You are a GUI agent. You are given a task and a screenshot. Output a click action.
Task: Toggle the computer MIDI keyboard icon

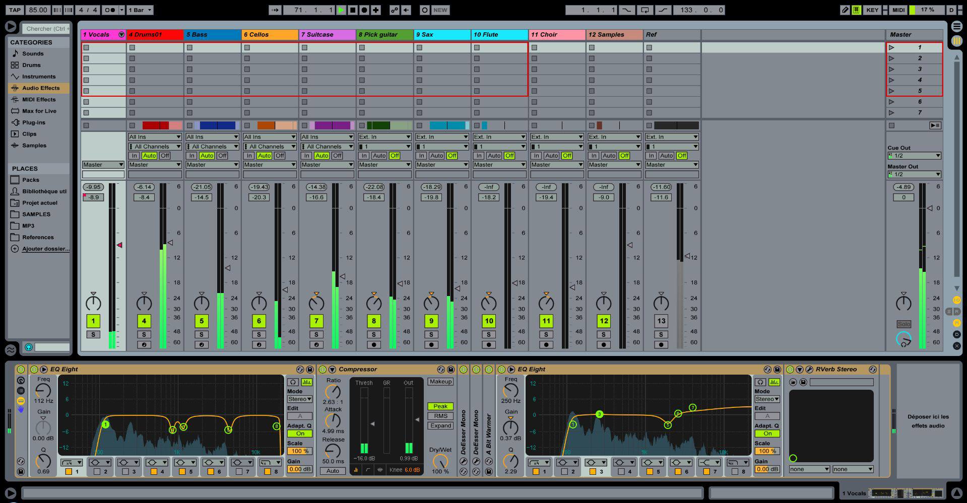pos(856,10)
